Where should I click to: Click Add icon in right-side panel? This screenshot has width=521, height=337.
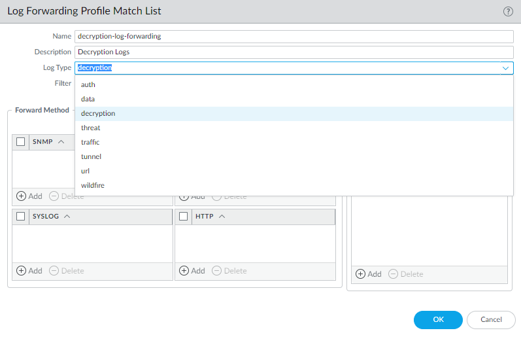pos(361,274)
